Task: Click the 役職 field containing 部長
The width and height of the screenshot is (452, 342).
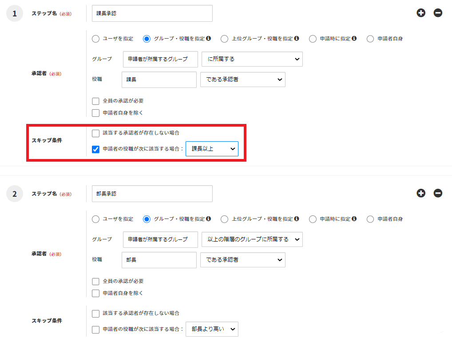Action: [x=159, y=260]
